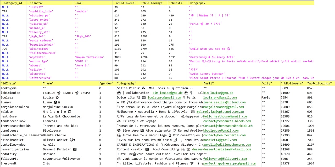Click the 'Noyan Tahtakıran' name cell
Viewport: 335px width, 167px height.
tap(90, 57)
